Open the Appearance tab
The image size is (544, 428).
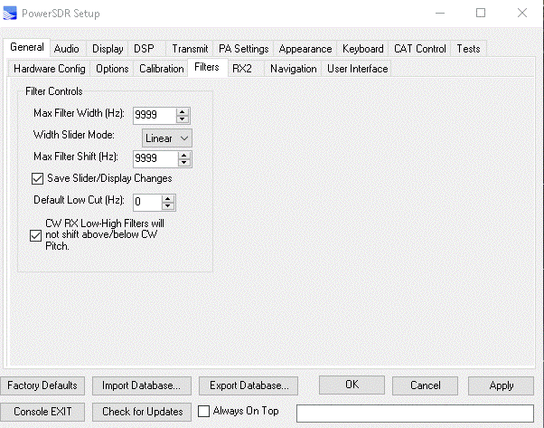pos(305,49)
